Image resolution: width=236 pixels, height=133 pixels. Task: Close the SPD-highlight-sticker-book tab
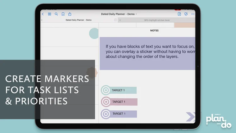120,20
